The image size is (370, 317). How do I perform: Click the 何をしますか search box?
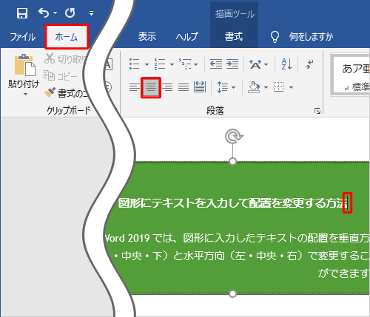click(x=311, y=37)
